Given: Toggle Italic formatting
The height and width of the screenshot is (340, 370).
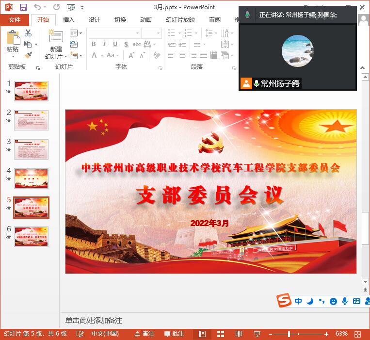Looking at the screenshot, I should coord(104,44).
